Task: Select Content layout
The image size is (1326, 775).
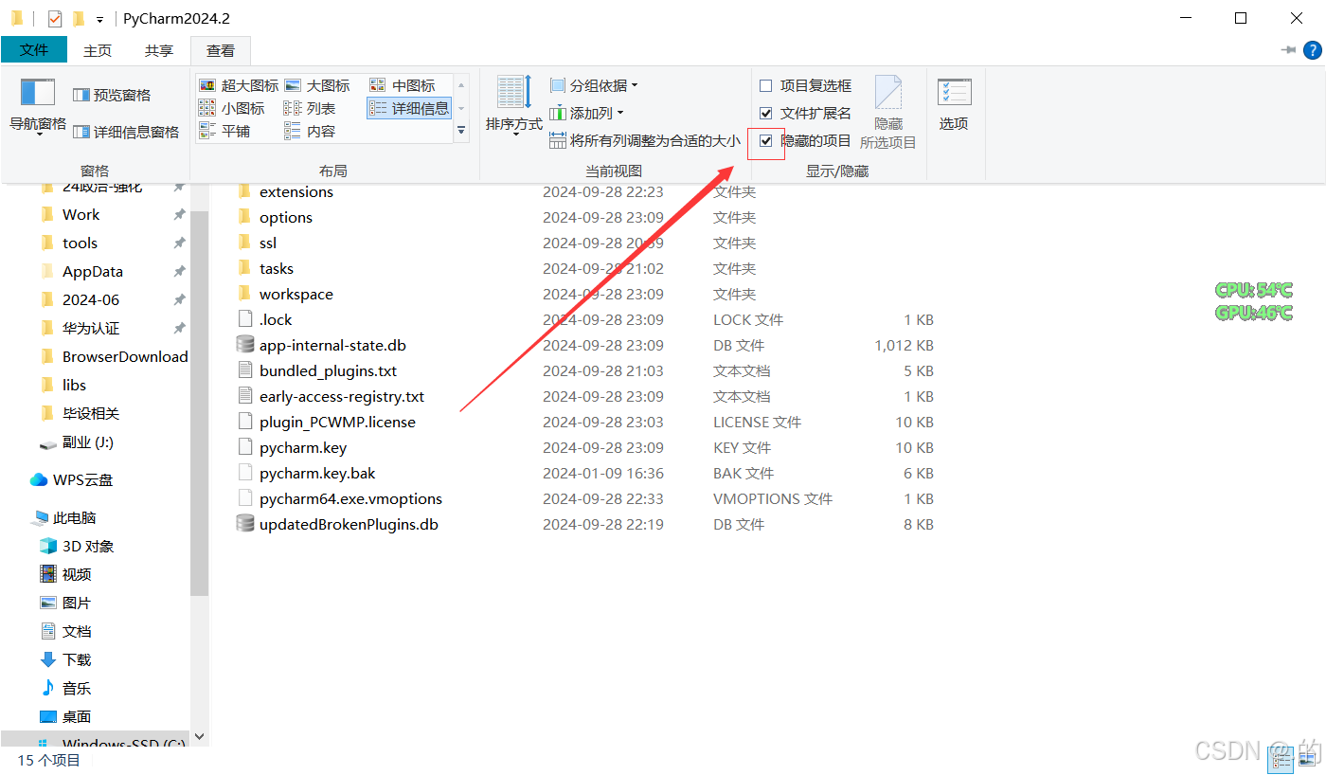Action: [x=310, y=131]
